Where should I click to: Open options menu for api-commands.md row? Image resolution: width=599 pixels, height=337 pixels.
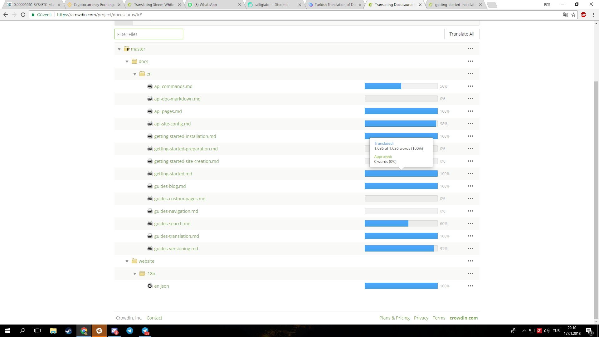(470, 86)
